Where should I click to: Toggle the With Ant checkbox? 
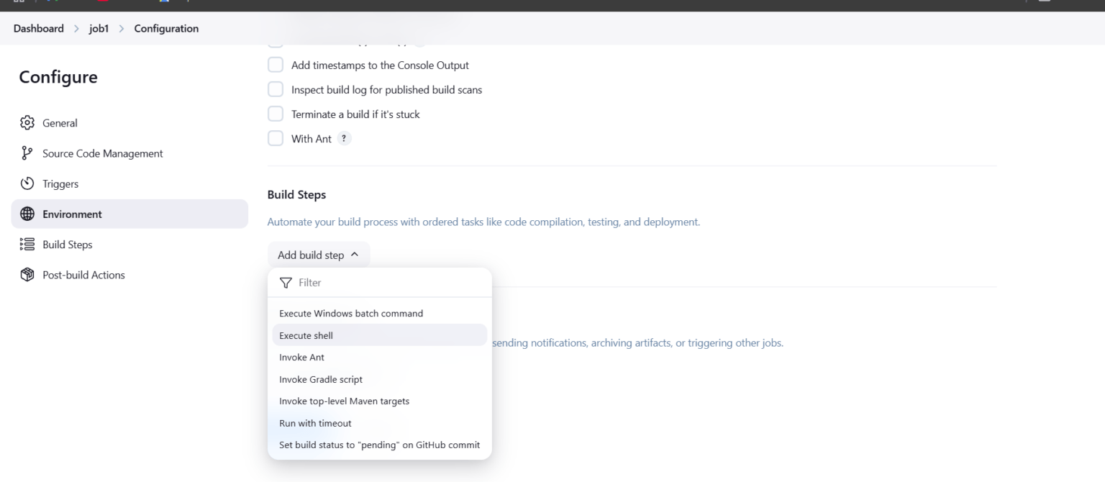coord(275,138)
